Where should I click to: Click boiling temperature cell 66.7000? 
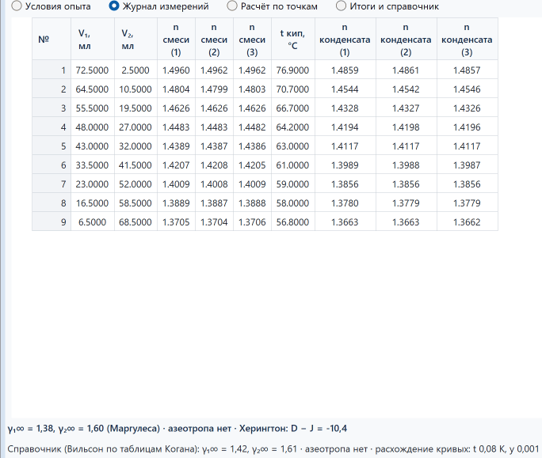(x=293, y=108)
